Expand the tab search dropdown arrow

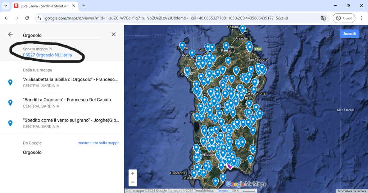coord(6,6)
